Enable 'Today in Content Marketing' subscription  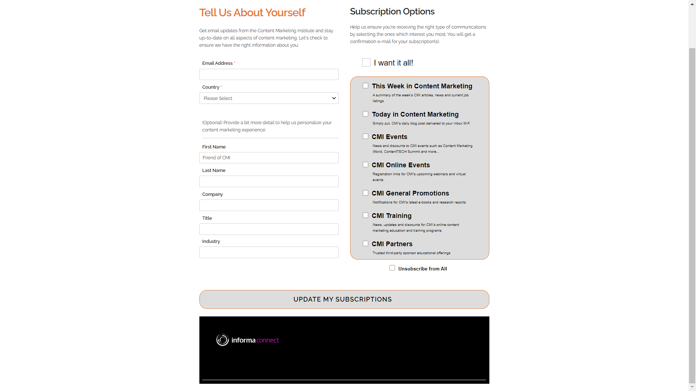pos(365,114)
